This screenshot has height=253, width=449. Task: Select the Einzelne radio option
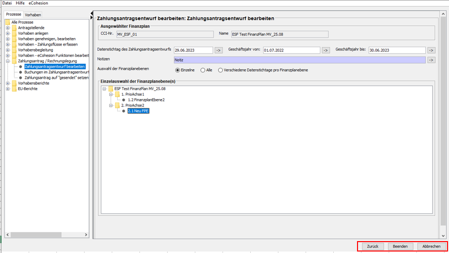tap(178, 70)
